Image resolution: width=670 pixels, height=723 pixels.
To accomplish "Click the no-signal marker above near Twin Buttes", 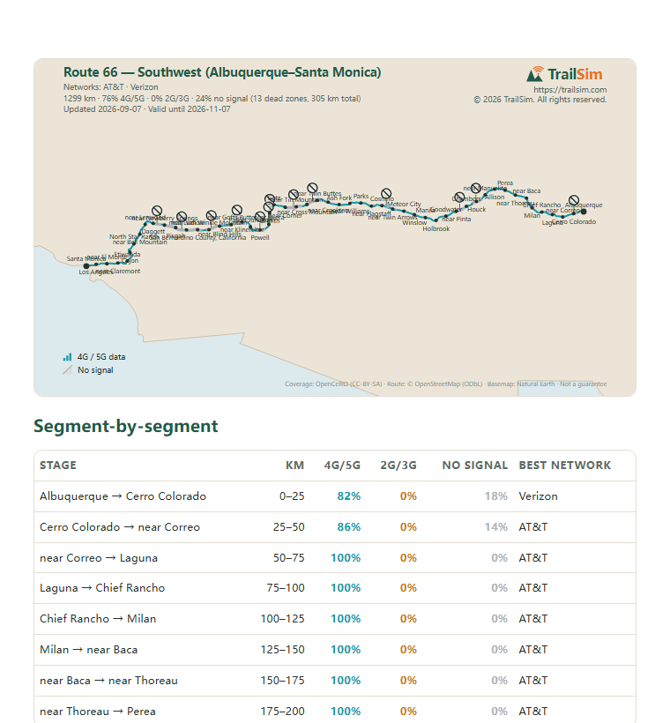I will point(313,188).
